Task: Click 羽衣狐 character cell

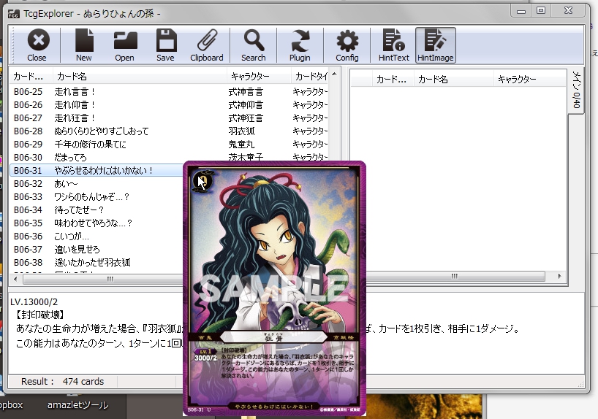Action: 241,131
